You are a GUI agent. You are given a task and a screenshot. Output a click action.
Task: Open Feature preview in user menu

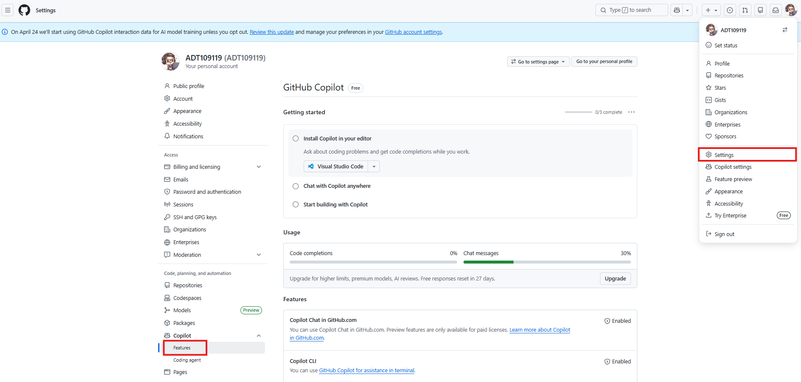(x=748, y=179)
